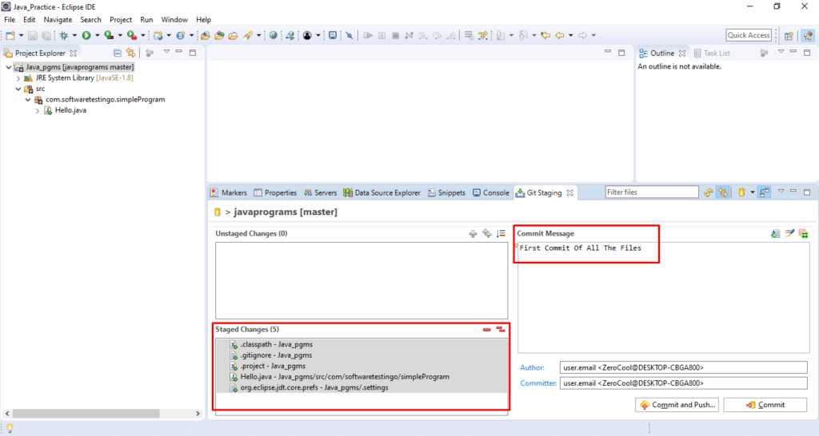Click the Filter files input field
819x436 pixels.
pyautogui.click(x=652, y=192)
